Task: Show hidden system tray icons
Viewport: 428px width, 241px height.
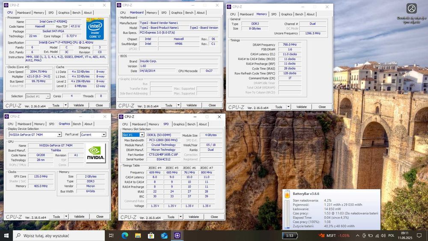Action: [357, 235]
